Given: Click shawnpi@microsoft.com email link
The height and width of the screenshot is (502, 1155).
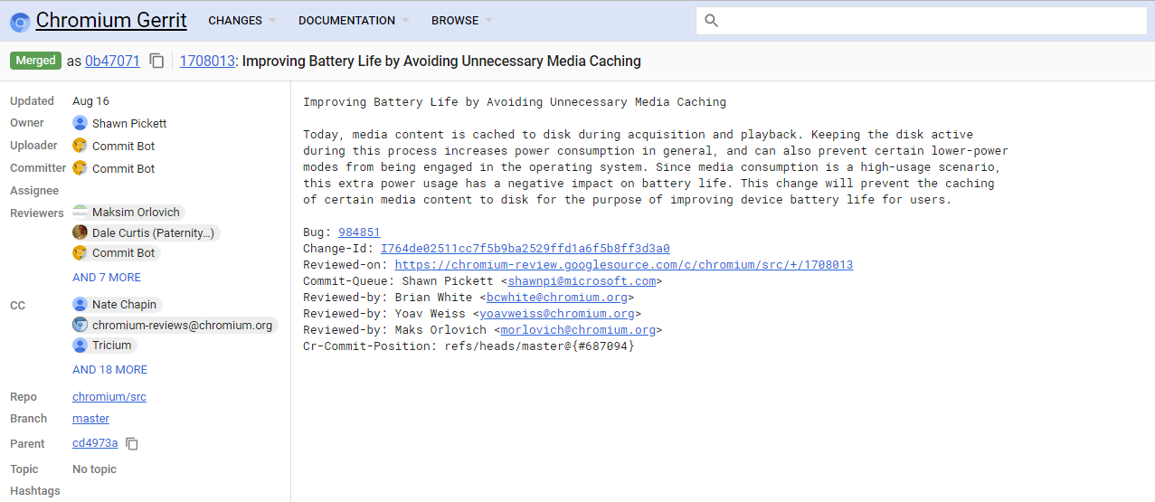Looking at the screenshot, I should click(582, 281).
